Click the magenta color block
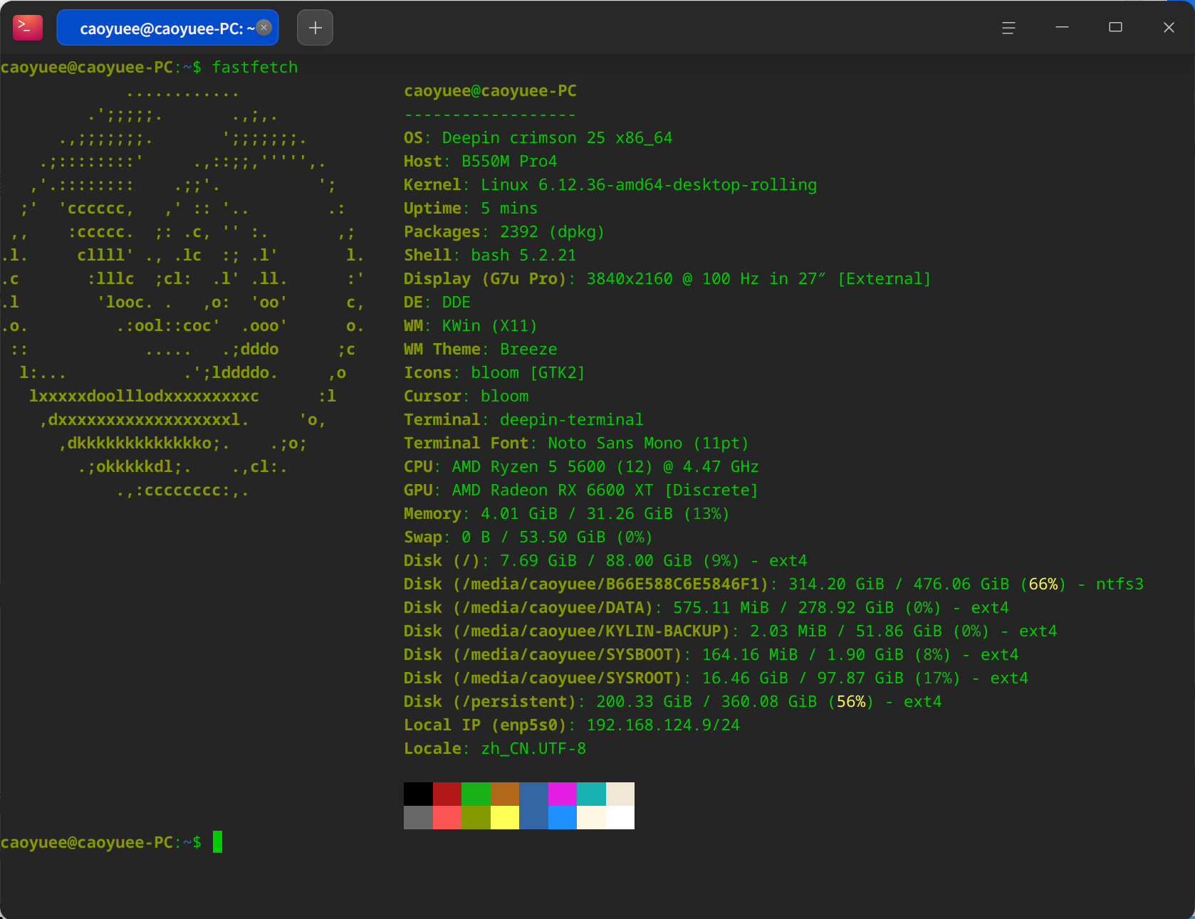The width and height of the screenshot is (1195, 919). [563, 794]
